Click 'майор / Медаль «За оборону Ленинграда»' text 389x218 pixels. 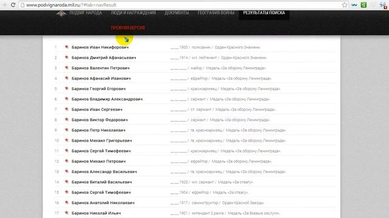(x=228, y=68)
